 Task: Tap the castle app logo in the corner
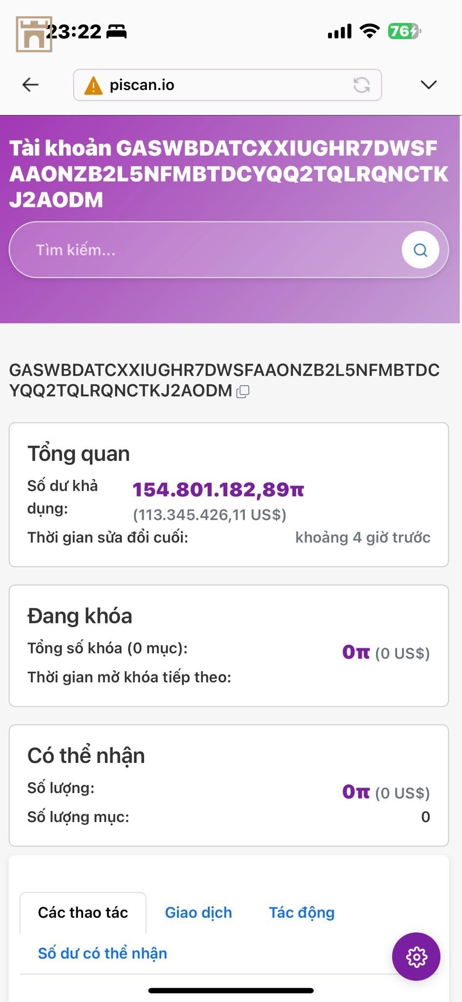[34, 34]
